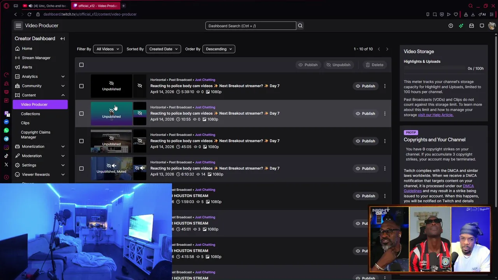Select the 10:55 video checkbox

pos(81,114)
